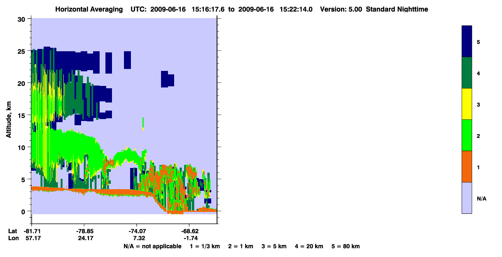This screenshot has width=502, height=257.
Task: Click the '2 = 1 km' legend text
Action: pyautogui.click(x=241, y=246)
